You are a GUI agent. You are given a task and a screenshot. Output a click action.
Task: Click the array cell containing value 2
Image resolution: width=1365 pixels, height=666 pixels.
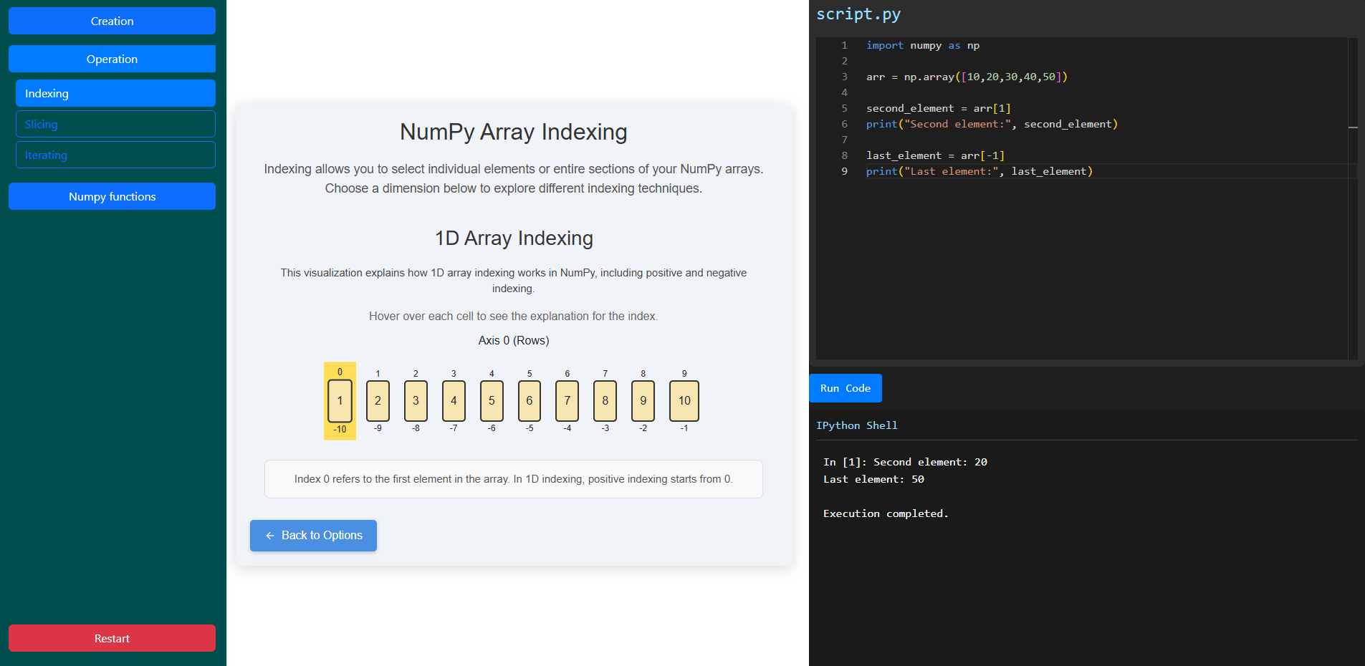[x=378, y=401]
